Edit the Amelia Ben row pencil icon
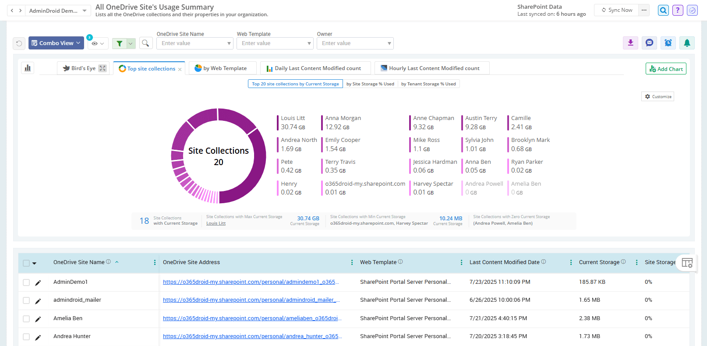This screenshot has width=707, height=346. [x=38, y=319]
